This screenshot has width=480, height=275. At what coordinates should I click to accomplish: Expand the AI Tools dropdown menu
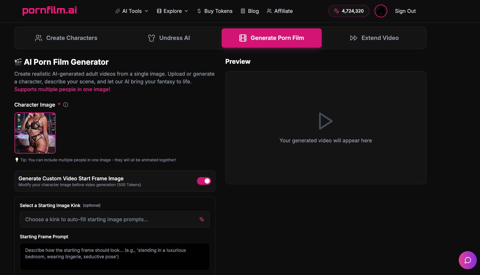point(132,11)
